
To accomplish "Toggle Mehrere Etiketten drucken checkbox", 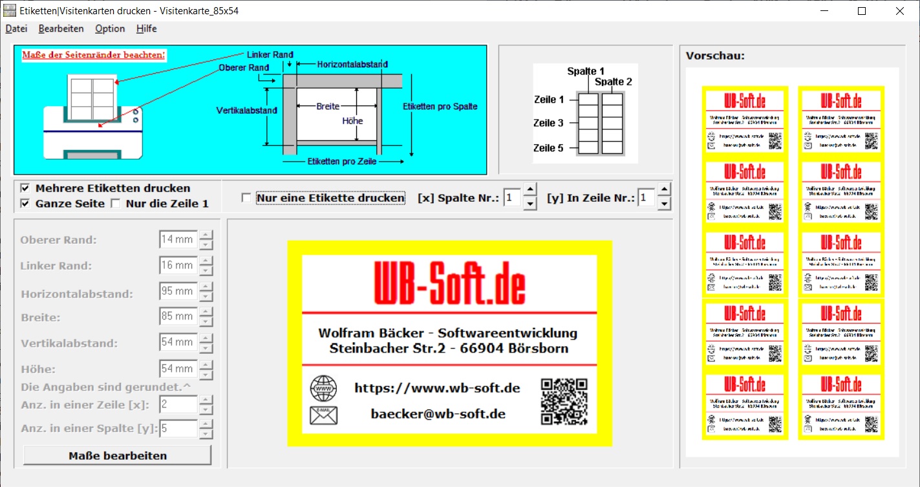I will coord(25,188).
